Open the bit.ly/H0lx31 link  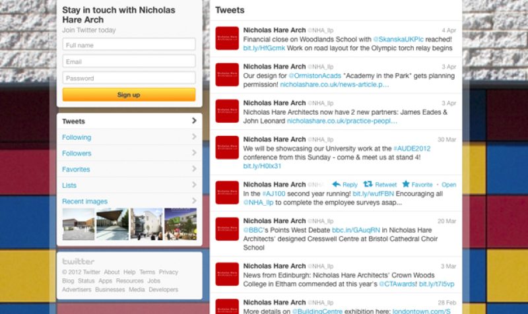pos(262,166)
